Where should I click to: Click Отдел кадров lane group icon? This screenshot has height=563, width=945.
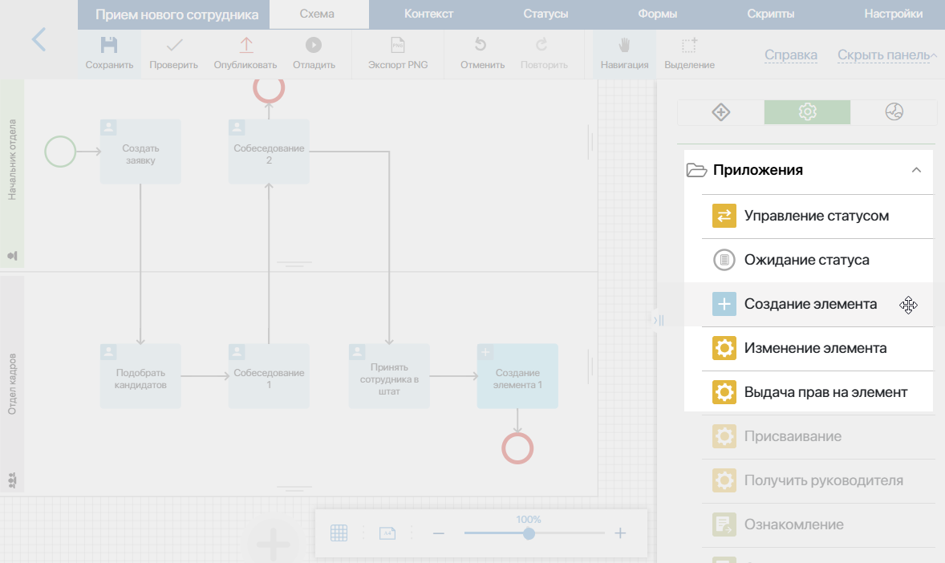tap(12, 480)
